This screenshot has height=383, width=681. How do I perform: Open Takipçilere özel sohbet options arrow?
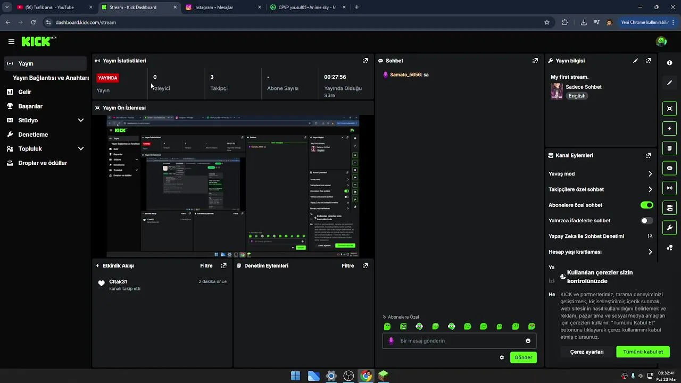pyautogui.click(x=650, y=189)
